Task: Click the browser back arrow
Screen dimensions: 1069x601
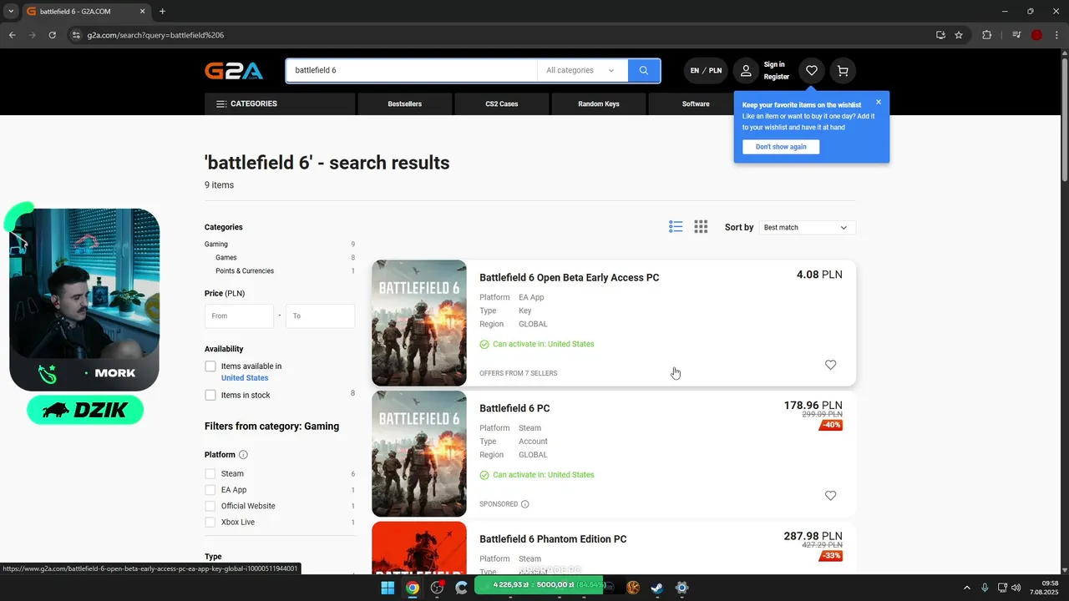Action: (12, 35)
